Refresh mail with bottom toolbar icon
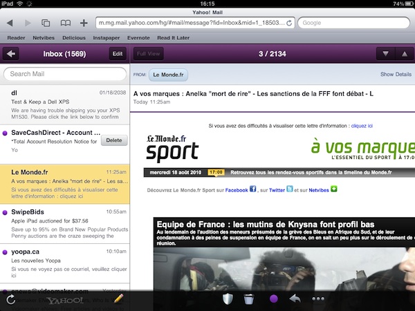 click(11, 300)
